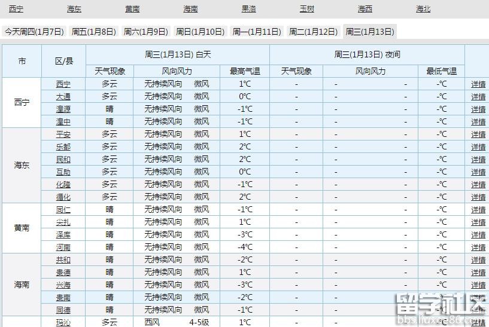
Task: Switch to the 今天周四(1月7日) tab
Action: click(x=34, y=32)
